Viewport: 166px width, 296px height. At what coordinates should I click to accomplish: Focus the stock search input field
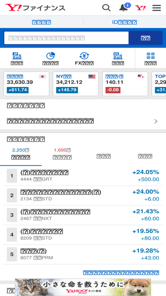(x=66, y=38)
